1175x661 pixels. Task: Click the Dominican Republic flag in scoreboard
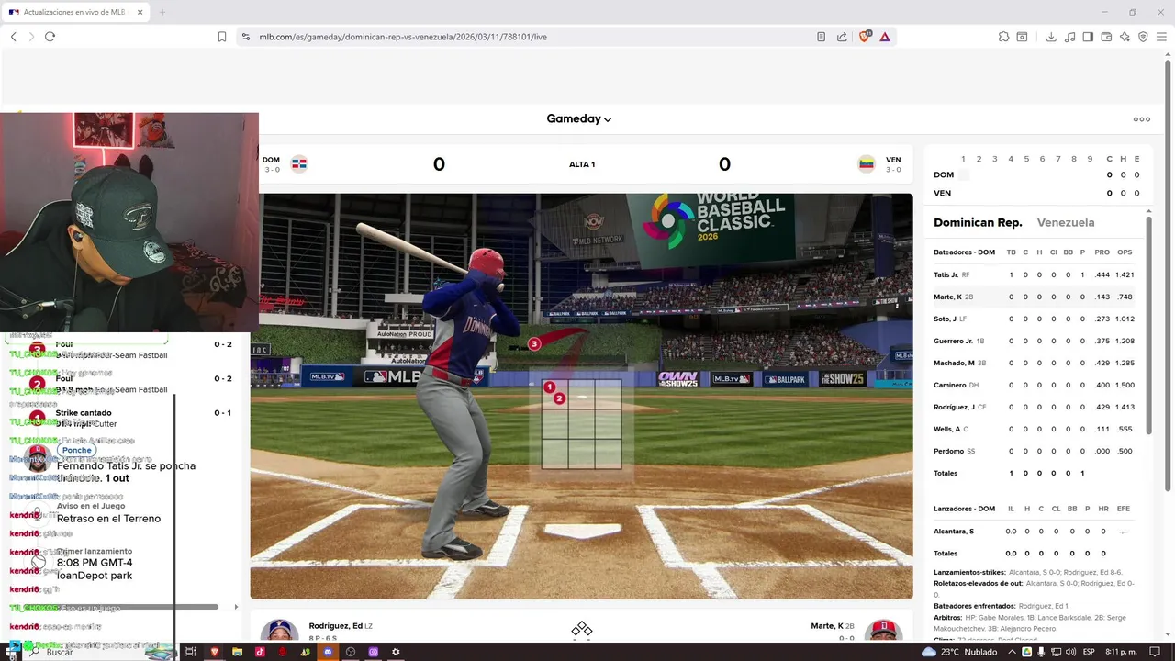pos(299,164)
